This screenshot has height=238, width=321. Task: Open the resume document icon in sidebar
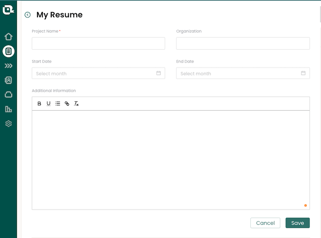(8, 51)
